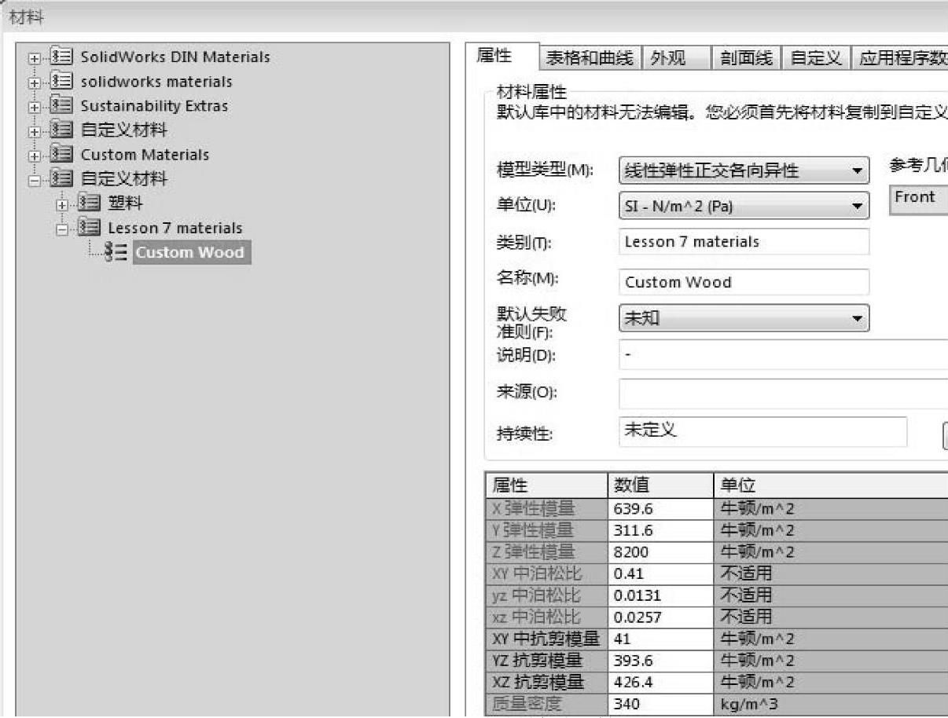Viewport: 948px width, 718px height.
Task: Click 说明 description field
Action: click(784, 354)
